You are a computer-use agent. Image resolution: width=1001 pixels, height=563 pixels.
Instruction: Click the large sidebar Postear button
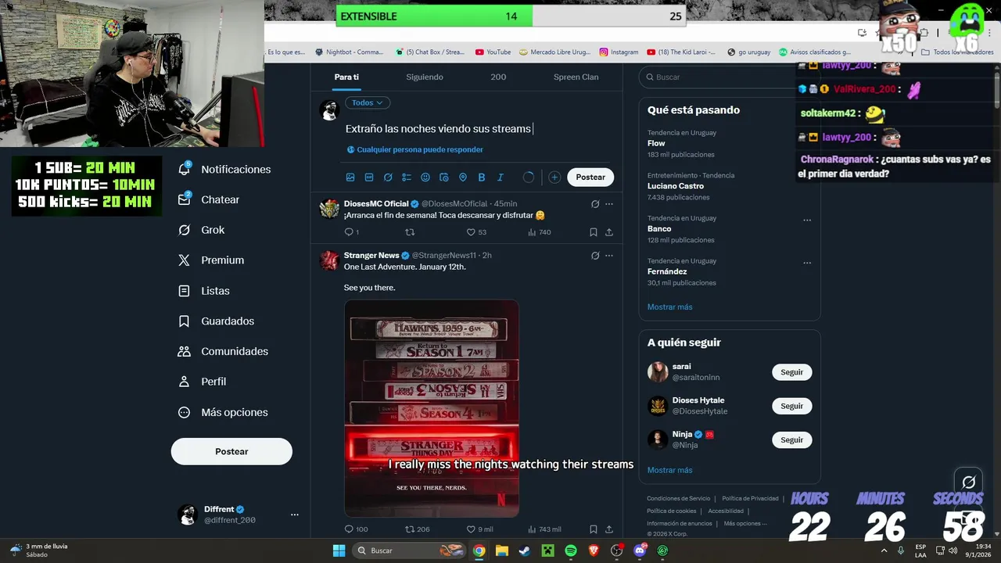click(231, 451)
